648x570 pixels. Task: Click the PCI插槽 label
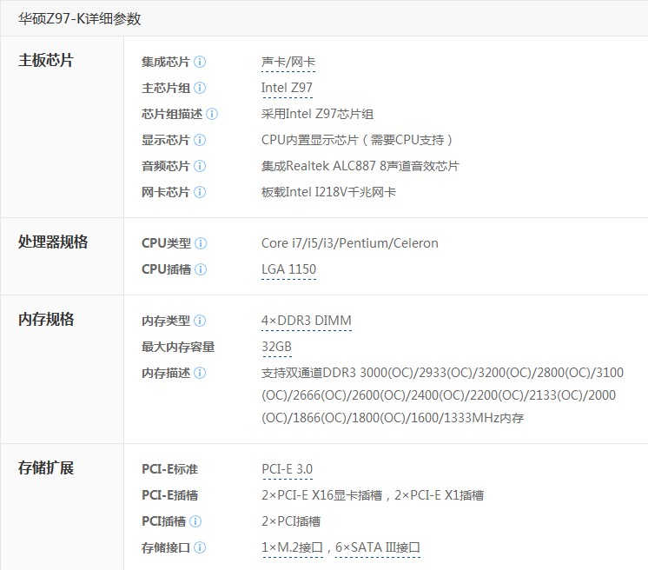tap(163, 521)
